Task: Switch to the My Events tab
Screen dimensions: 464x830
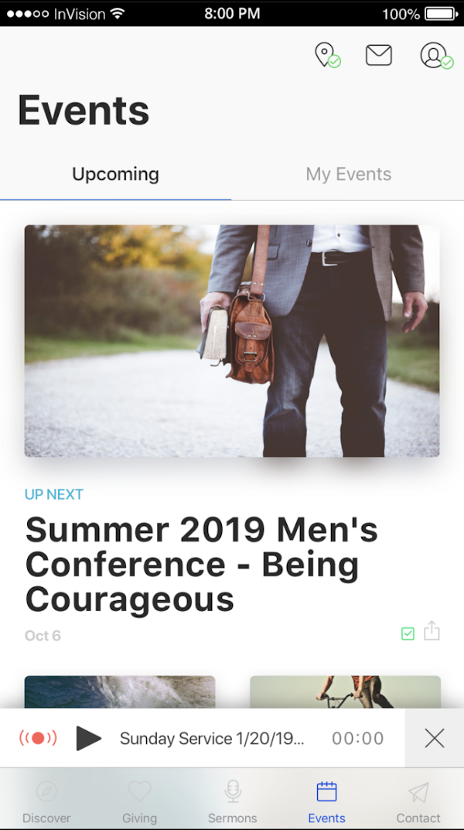Action: pos(349,174)
